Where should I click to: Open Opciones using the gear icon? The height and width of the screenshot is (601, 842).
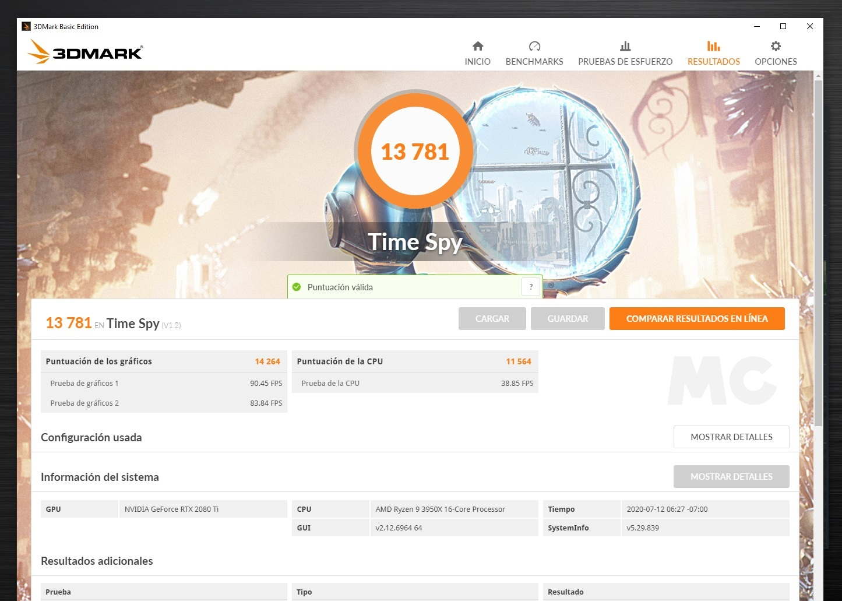[775, 46]
